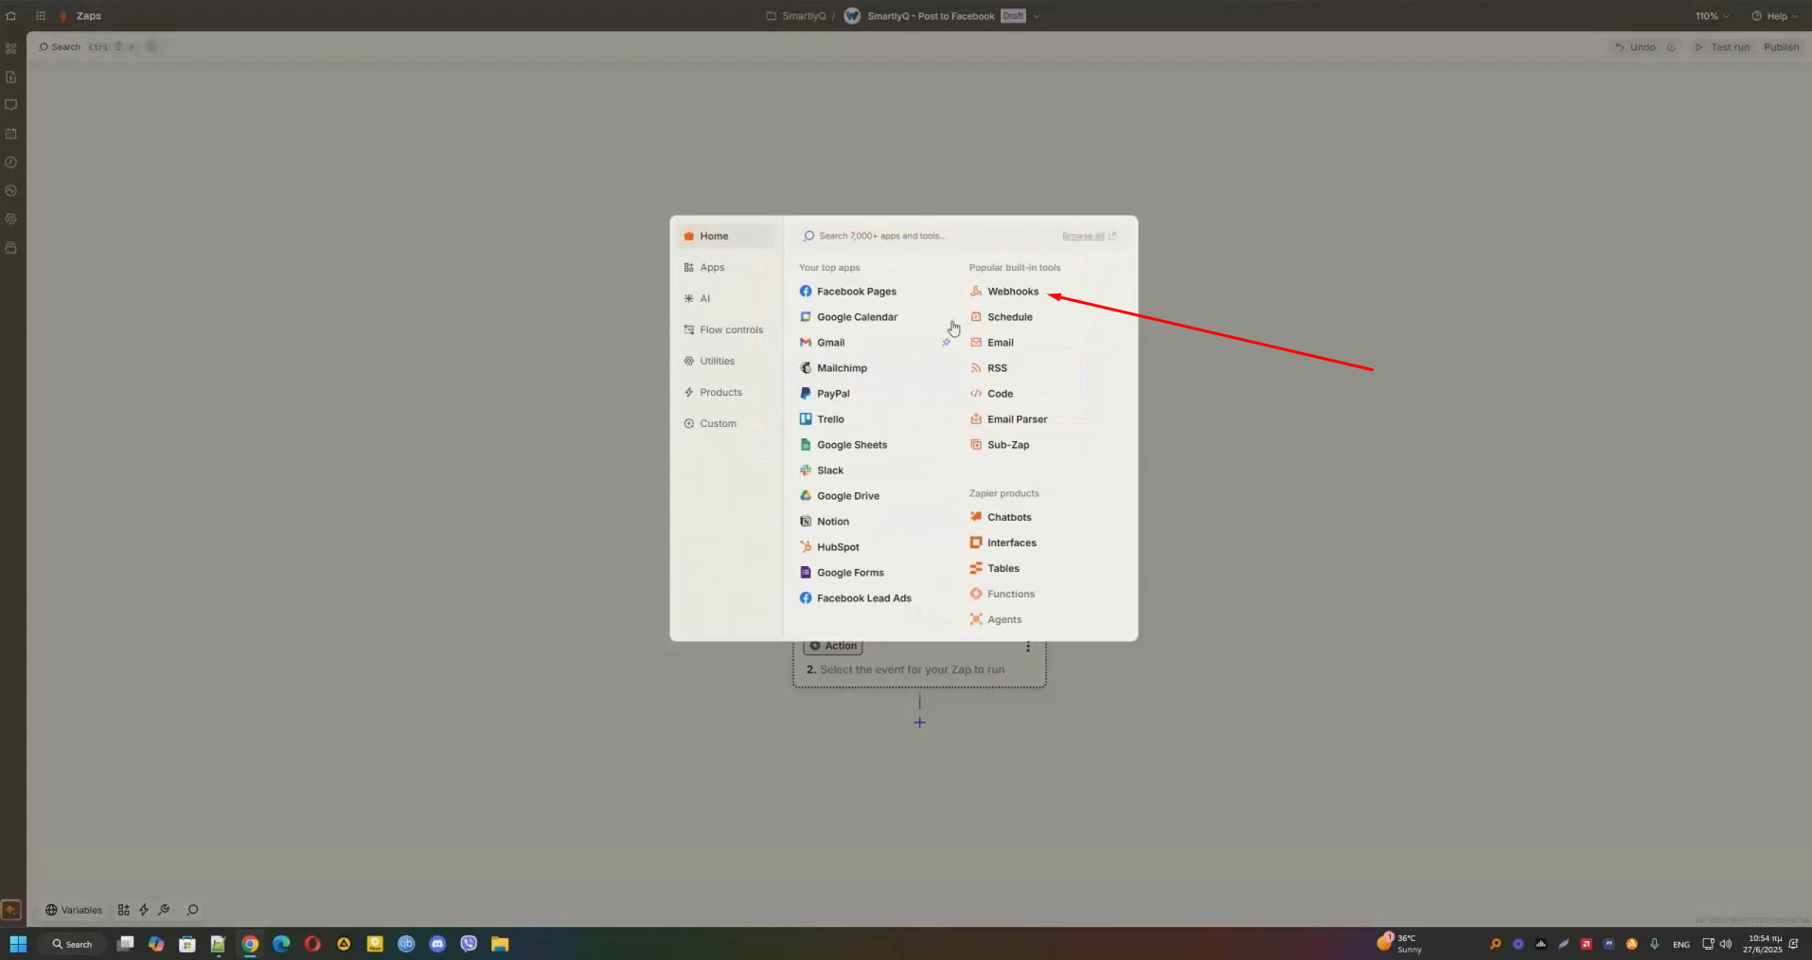Open the SmartlyQ folder breadcrumb

click(x=796, y=16)
